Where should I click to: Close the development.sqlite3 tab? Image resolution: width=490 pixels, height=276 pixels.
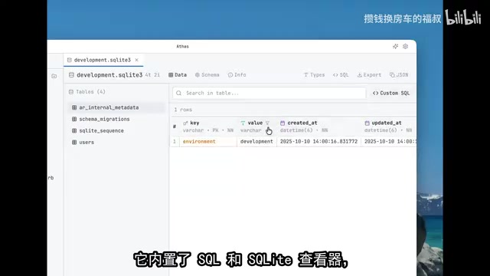pos(136,60)
